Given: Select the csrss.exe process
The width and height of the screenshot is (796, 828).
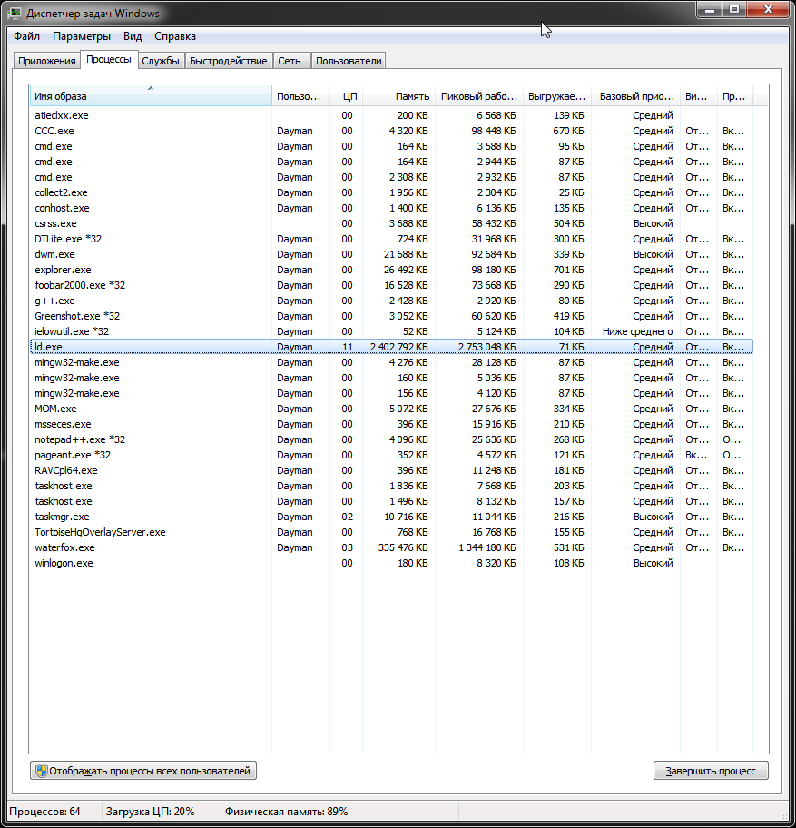Looking at the screenshot, I should click(391, 223).
